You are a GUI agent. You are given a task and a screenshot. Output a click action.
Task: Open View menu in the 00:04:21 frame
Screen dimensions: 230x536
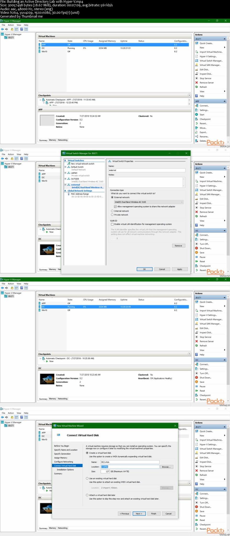(x=19, y=284)
